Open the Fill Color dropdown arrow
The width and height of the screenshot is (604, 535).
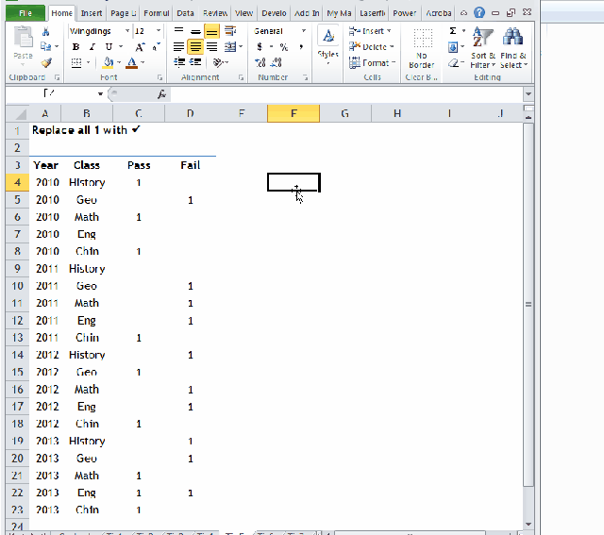pyautogui.click(x=119, y=62)
